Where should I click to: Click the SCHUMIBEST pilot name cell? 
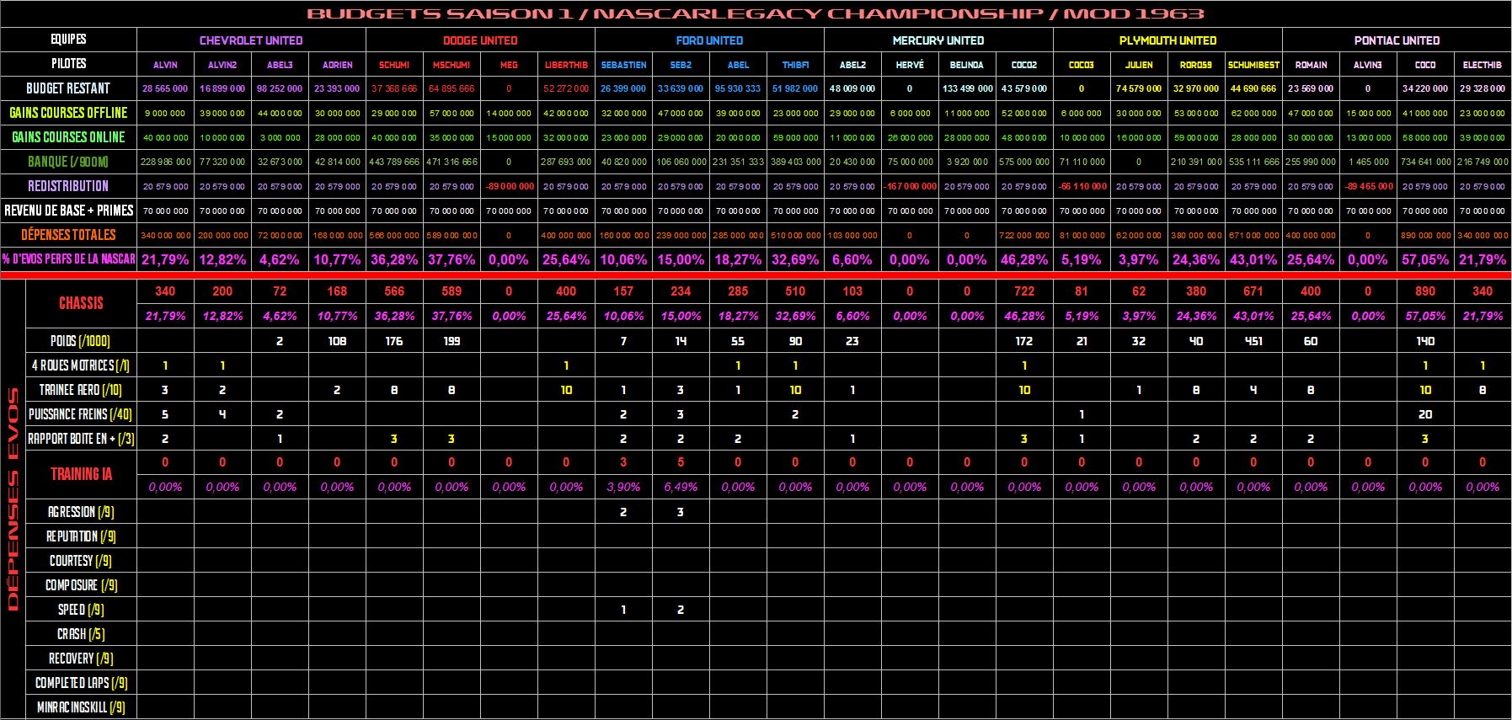click(1253, 65)
